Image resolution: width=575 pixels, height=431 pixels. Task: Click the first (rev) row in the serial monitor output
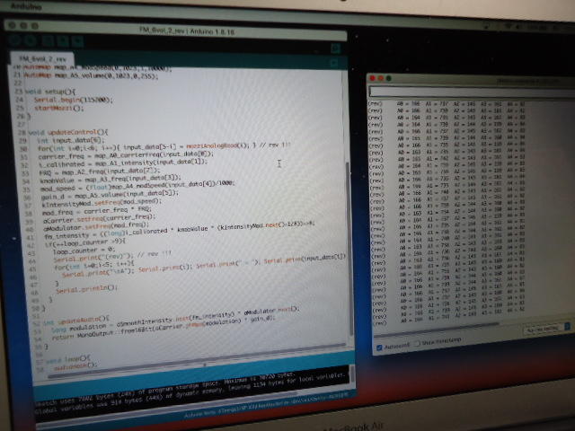coord(447,104)
